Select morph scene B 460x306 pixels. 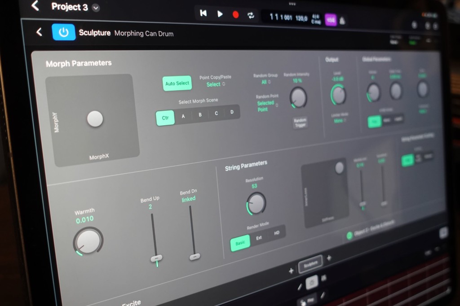[200, 115]
